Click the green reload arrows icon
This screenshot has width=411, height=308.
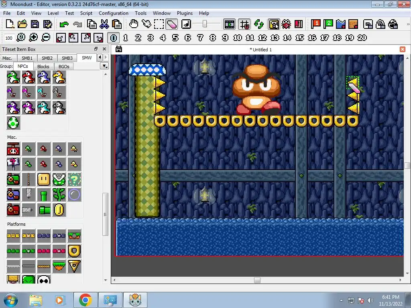tap(259, 24)
